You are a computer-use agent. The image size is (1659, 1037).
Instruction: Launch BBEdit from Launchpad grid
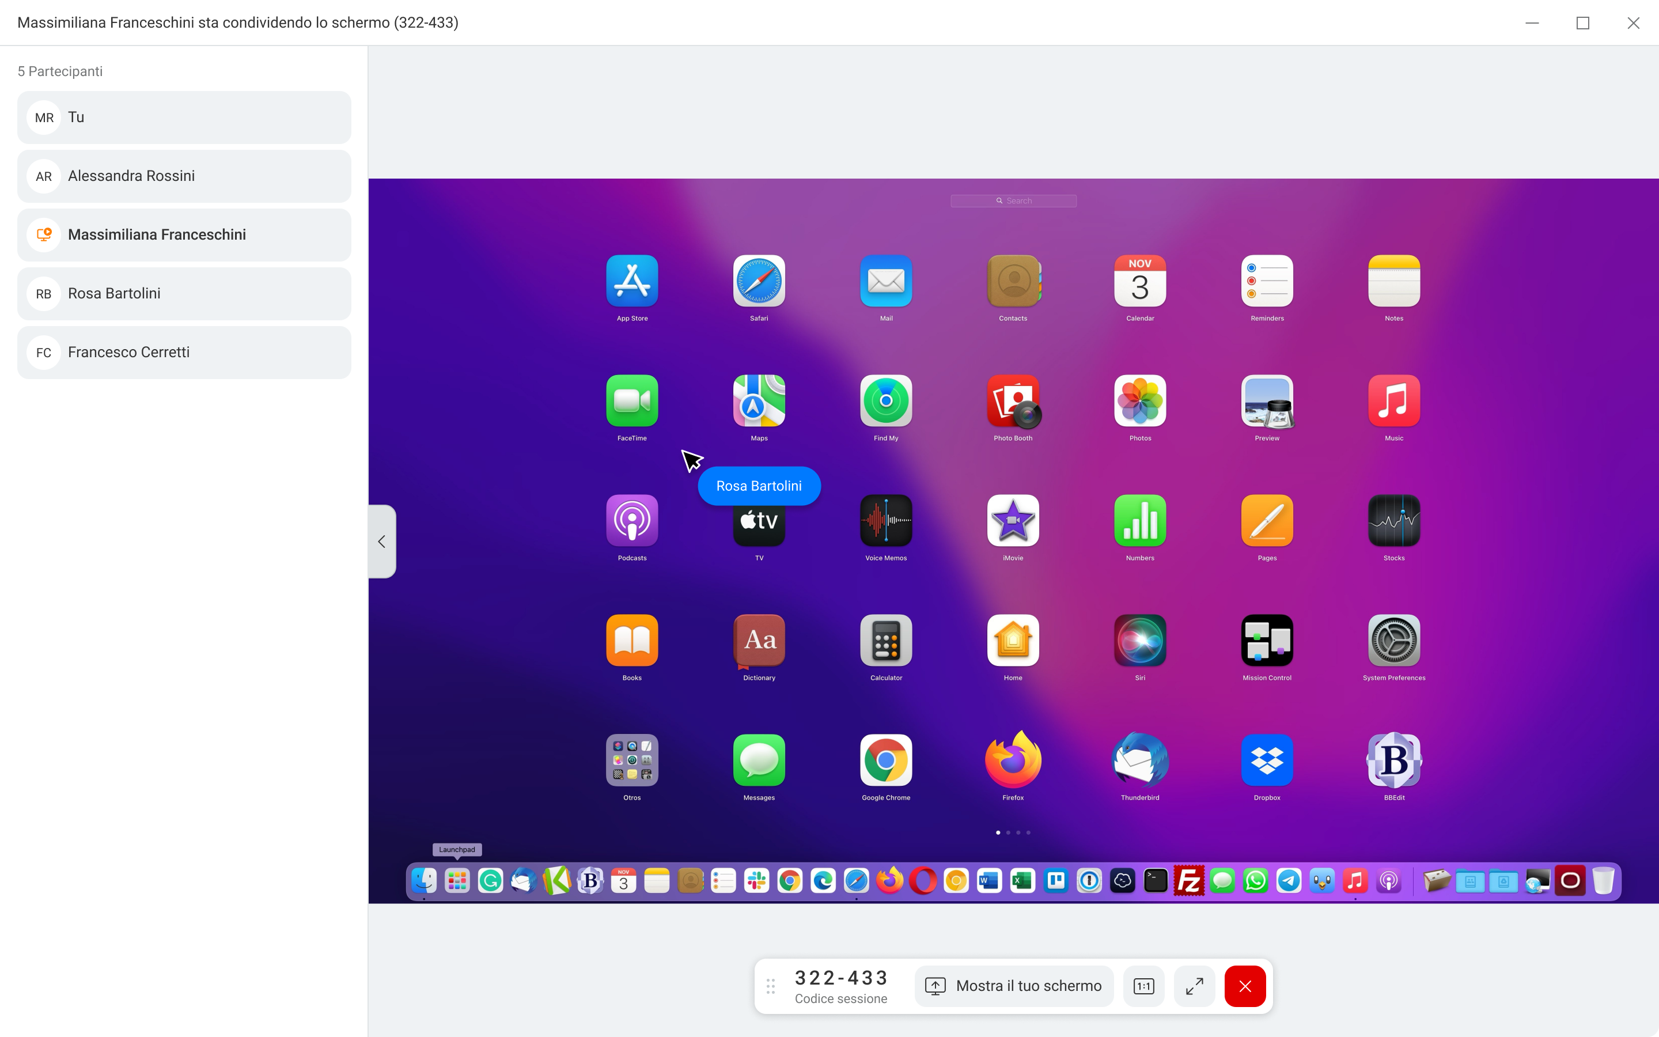tap(1393, 760)
